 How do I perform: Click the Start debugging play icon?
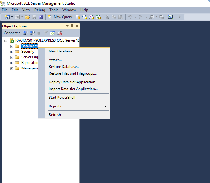[180, 17]
